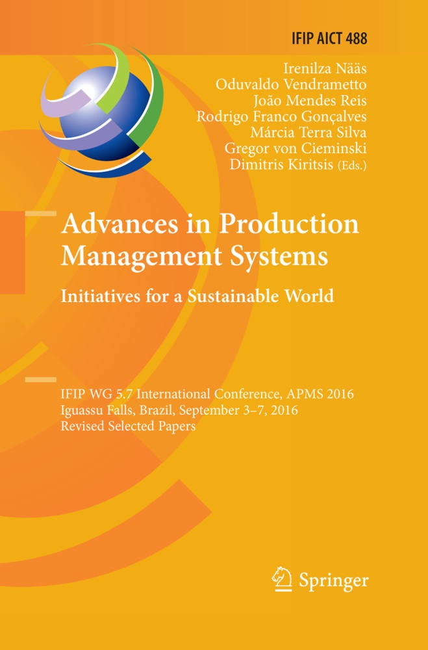Viewport: 428px width, 650px height.
Task: Click 'Revised Selected Papers' line
Action: [x=128, y=426]
